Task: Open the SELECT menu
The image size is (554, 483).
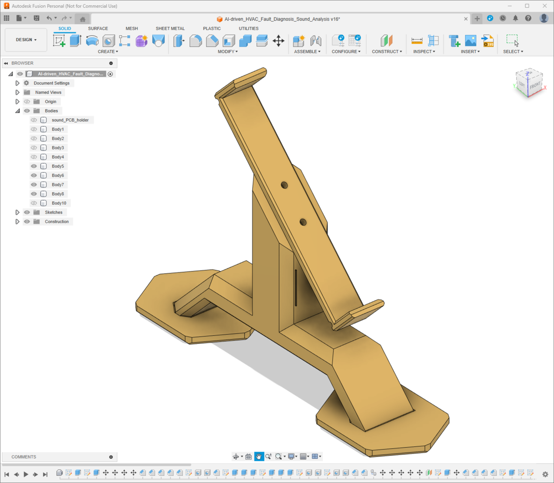Action: pyautogui.click(x=513, y=52)
